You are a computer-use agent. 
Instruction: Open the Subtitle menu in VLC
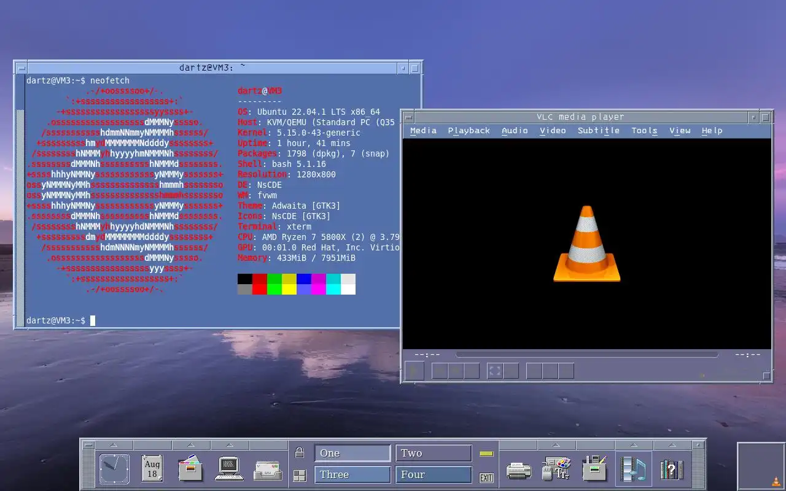(598, 131)
